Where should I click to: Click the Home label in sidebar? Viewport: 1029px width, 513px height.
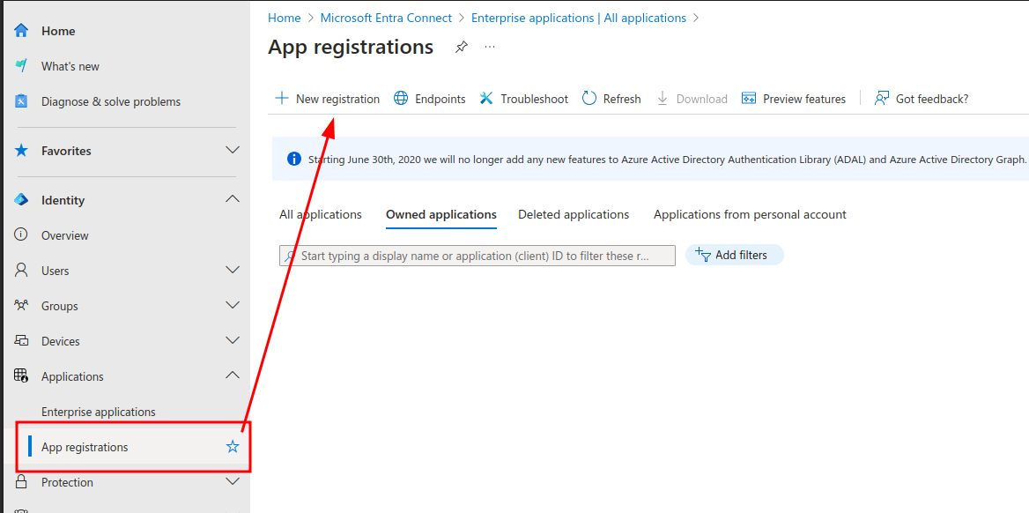(58, 31)
